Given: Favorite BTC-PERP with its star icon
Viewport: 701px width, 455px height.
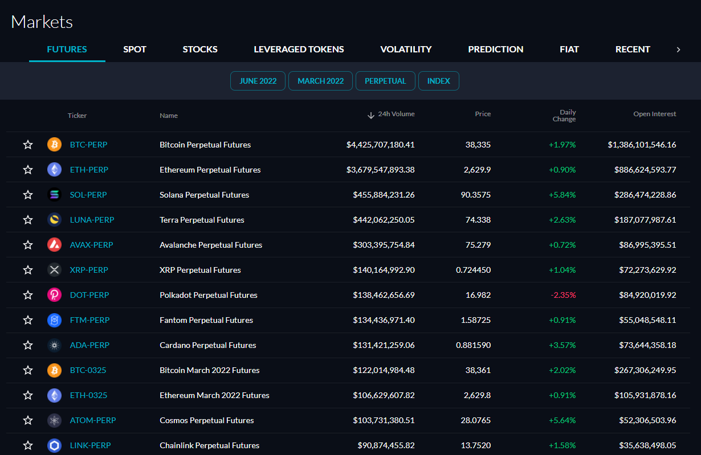Looking at the screenshot, I should tap(28, 145).
